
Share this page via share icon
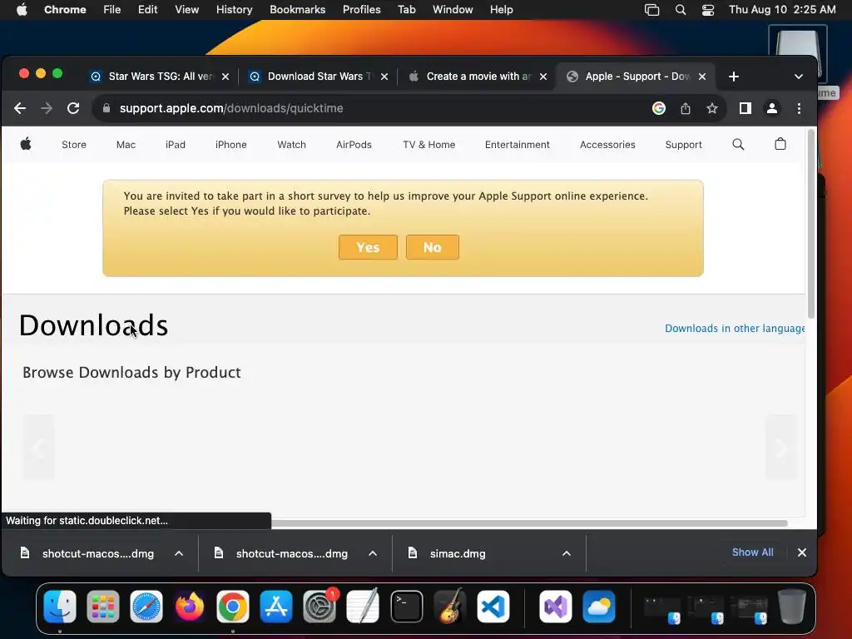[686, 108]
